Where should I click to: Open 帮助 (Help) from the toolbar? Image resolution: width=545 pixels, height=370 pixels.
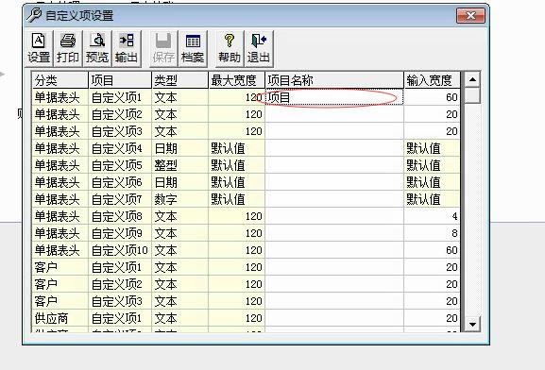(230, 48)
